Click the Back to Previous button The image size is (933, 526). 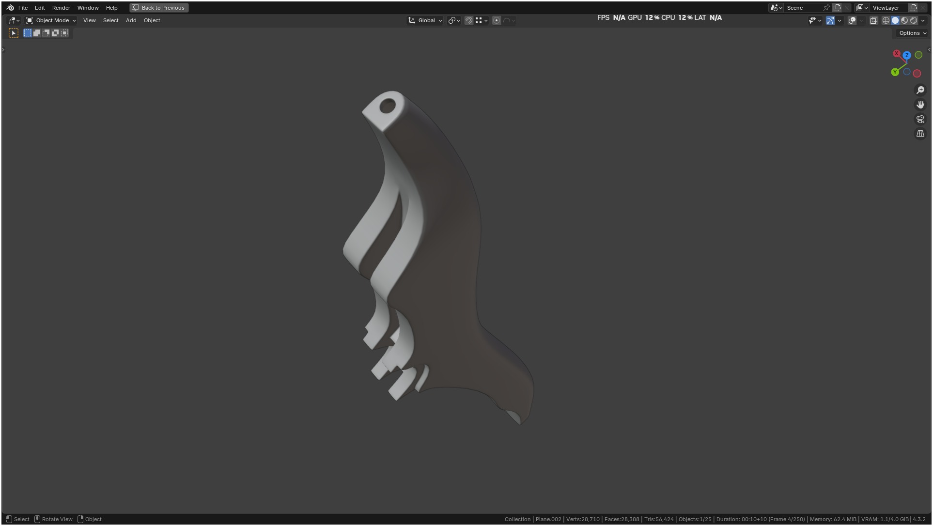coord(159,8)
